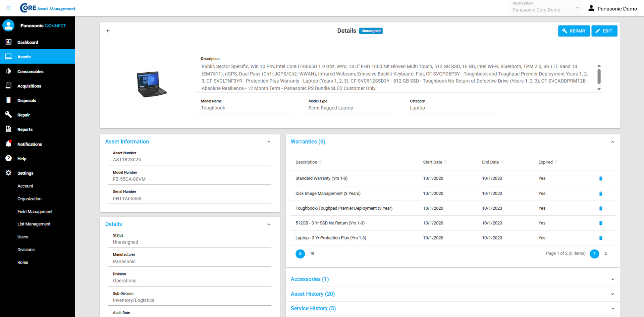This screenshot has width=644, height=317.
Task: Collapse the Asset Information panel
Action: pyautogui.click(x=269, y=142)
